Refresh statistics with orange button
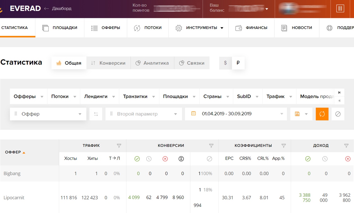 pyautogui.click(x=322, y=114)
